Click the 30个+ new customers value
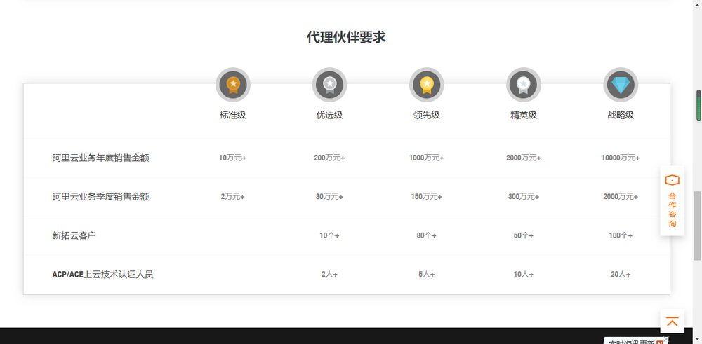The image size is (702, 344). 427,235
